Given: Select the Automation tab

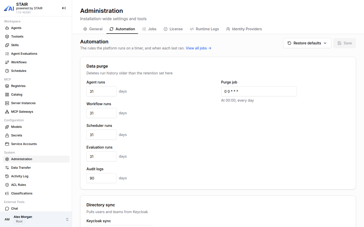Looking at the screenshot, I should click(122, 29).
